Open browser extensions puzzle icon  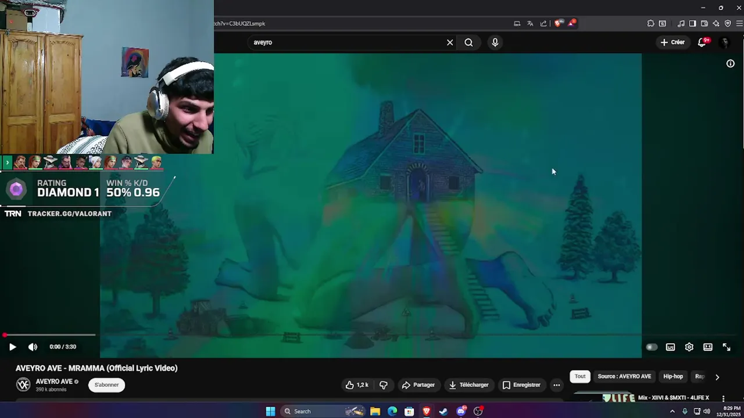[650, 24]
